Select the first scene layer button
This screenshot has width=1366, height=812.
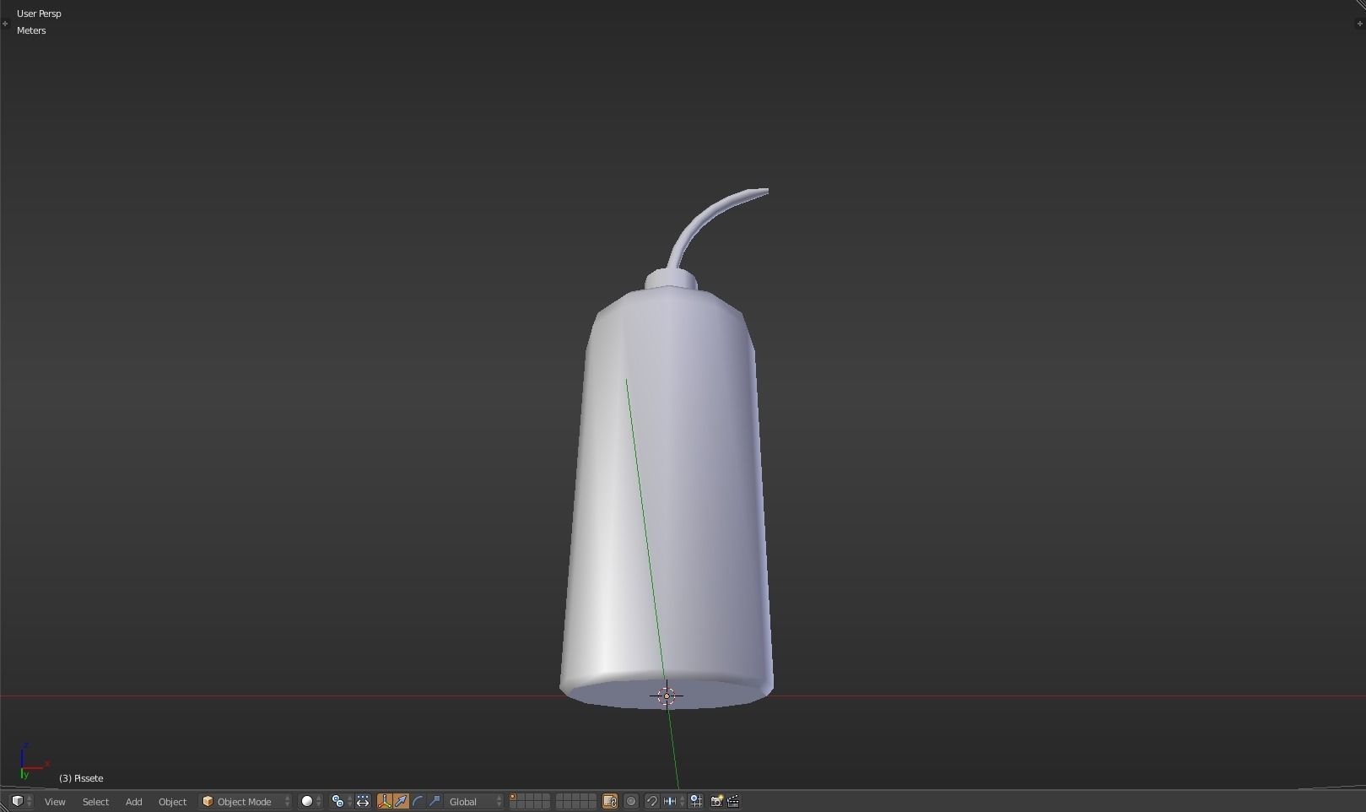(x=513, y=798)
